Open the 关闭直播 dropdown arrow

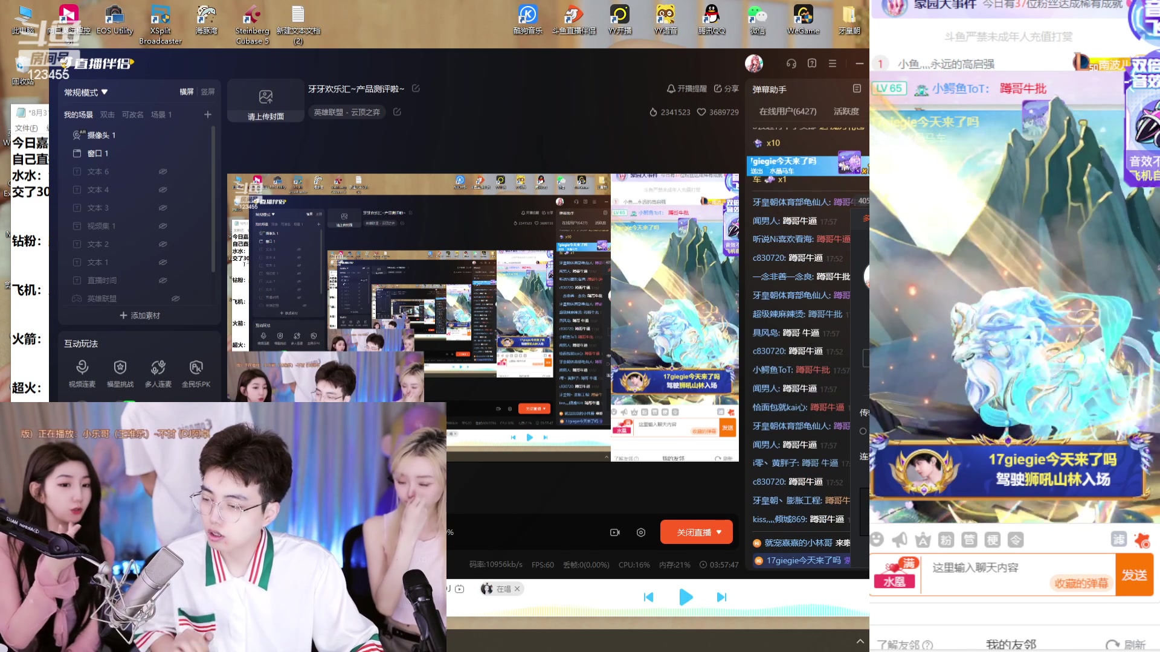pyautogui.click(x=719, y=532)
